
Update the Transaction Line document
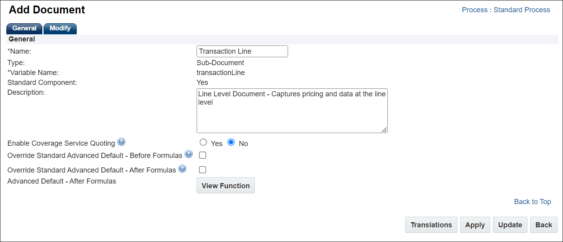coord(510,225)
